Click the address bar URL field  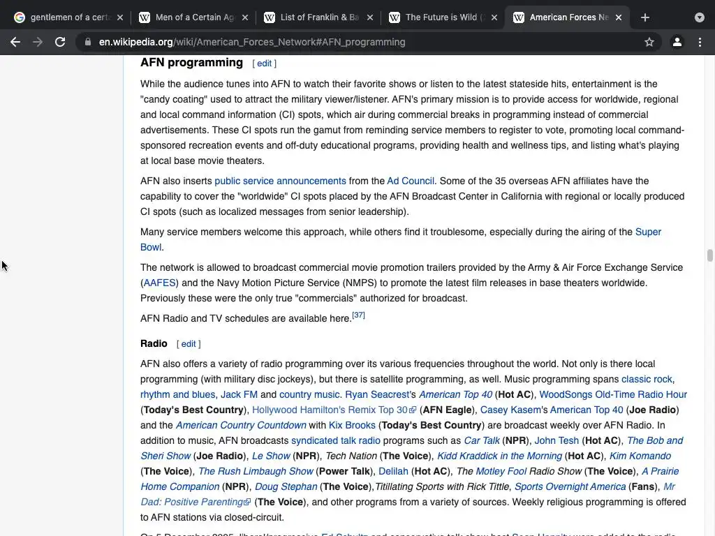(x=364, y=42)
